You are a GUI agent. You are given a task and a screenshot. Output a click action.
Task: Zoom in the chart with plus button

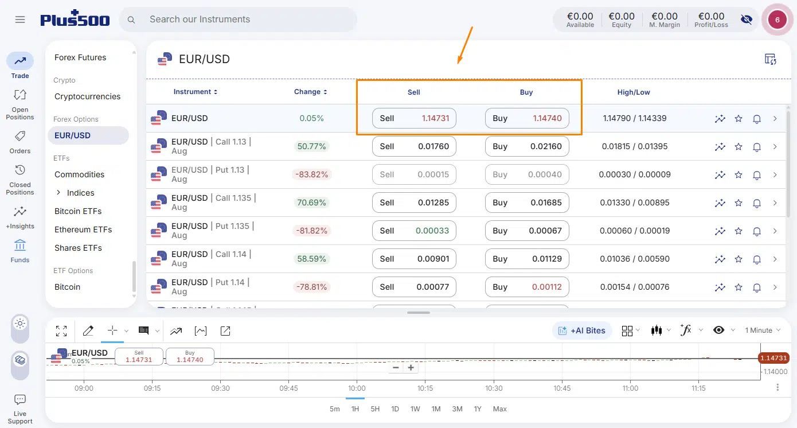[411, 368]
